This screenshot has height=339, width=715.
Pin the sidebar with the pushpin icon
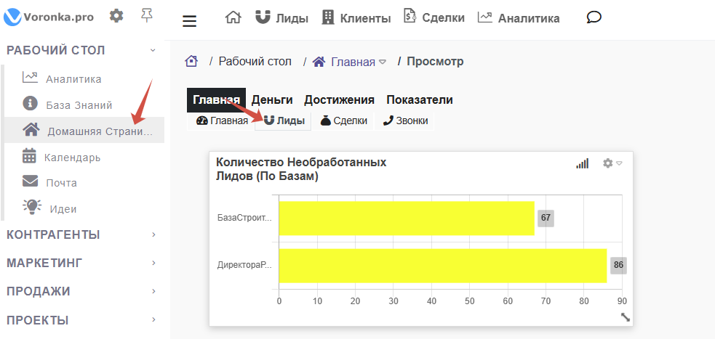coord(146,15)
